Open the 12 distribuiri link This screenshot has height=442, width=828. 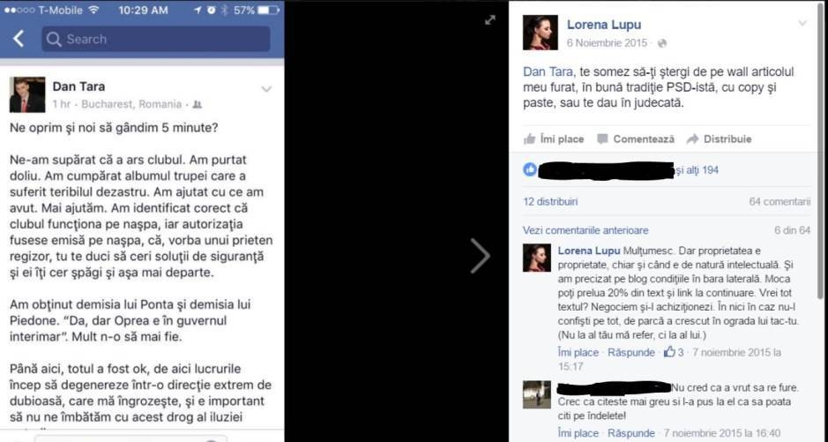(x=550, y=202)
